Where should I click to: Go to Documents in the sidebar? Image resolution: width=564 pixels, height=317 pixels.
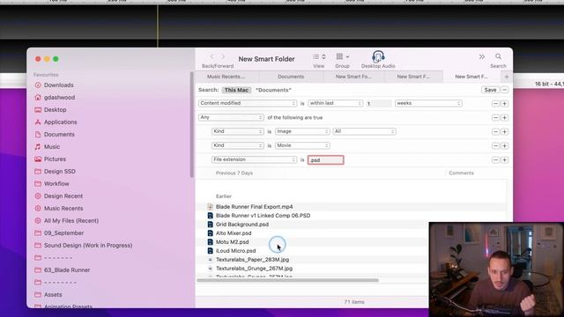point(59,135)
